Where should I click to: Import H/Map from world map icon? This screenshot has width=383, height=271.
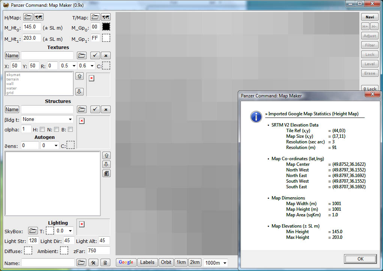(x=39, y=17)
